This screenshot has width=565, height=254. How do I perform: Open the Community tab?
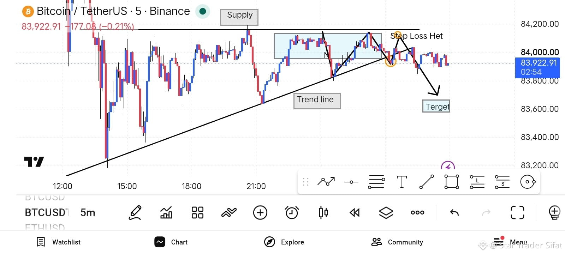point(397,242)
